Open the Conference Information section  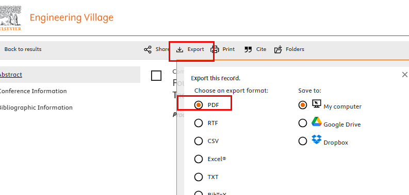pos(33,91)
